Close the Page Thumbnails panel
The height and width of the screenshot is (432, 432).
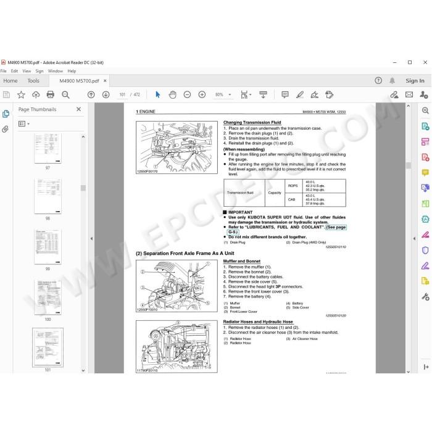pyautogui.click(x=78, y=109)
